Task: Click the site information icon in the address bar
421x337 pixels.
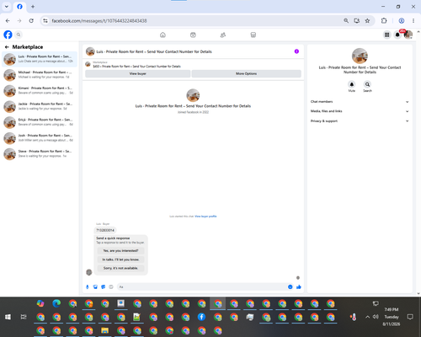Action: pyautogui.click(x=45, y=21)
